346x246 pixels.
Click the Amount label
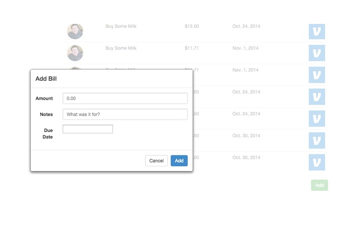(x=44, y=99)
